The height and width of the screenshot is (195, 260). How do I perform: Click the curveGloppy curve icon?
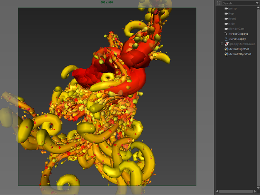pyautogui.click(x=226, y=39)
